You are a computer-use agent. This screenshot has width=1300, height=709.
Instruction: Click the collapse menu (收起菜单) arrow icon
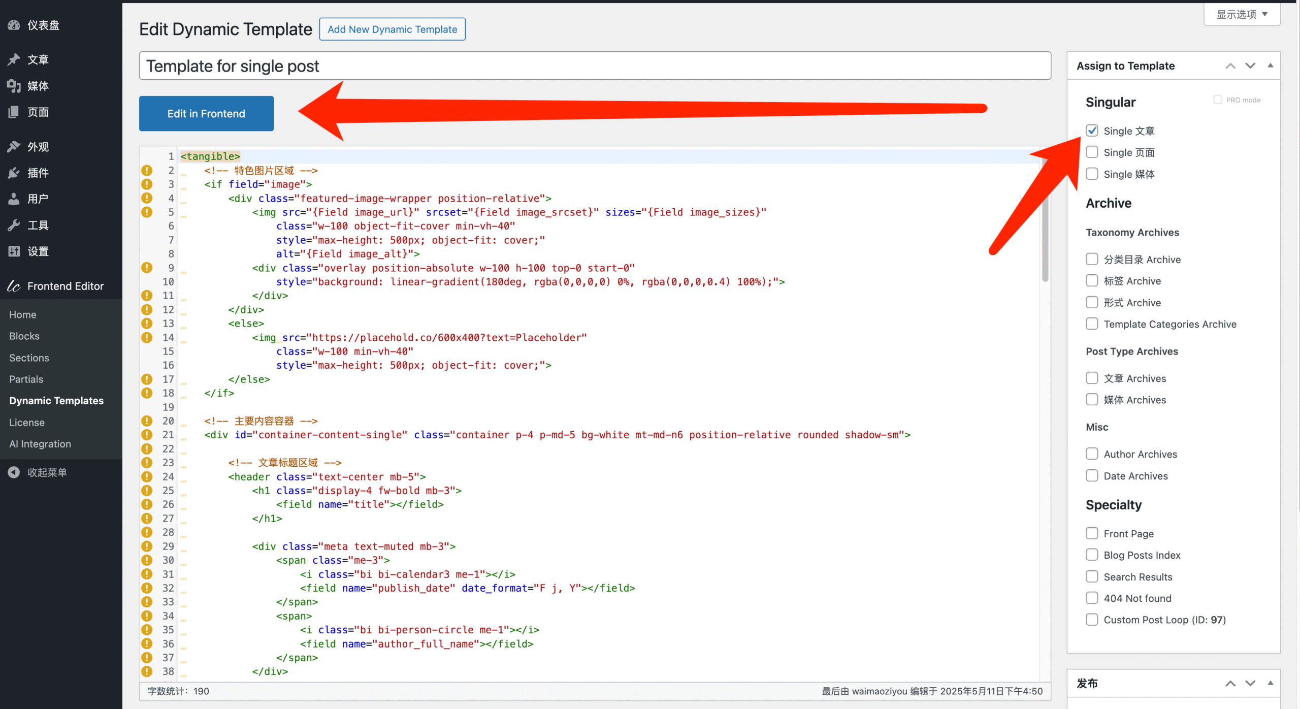coord(14,472)
